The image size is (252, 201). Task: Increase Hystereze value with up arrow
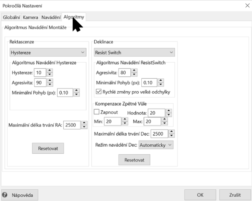[50, 71]
